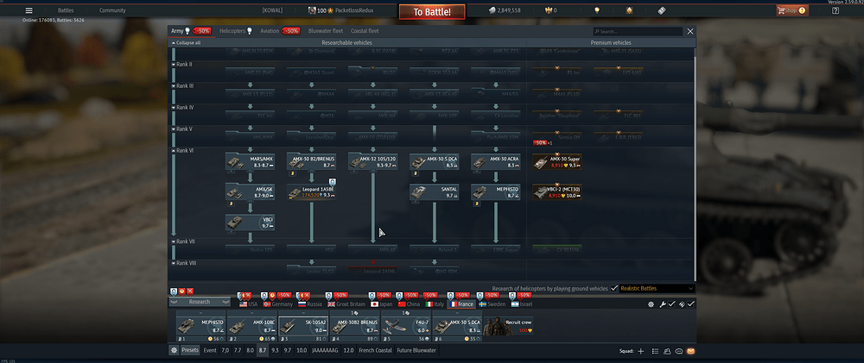Select the Japan nation tab
Screen dimensions: 864x363
(x=381, y=304)
